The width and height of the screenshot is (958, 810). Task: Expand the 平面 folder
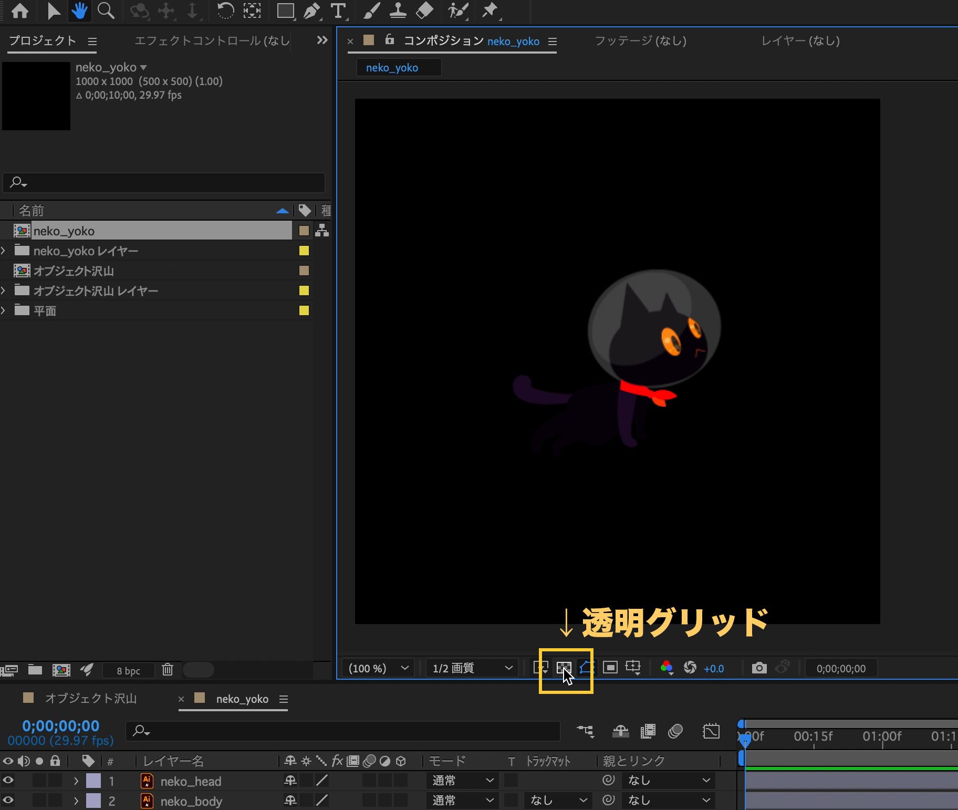point(4,310)
